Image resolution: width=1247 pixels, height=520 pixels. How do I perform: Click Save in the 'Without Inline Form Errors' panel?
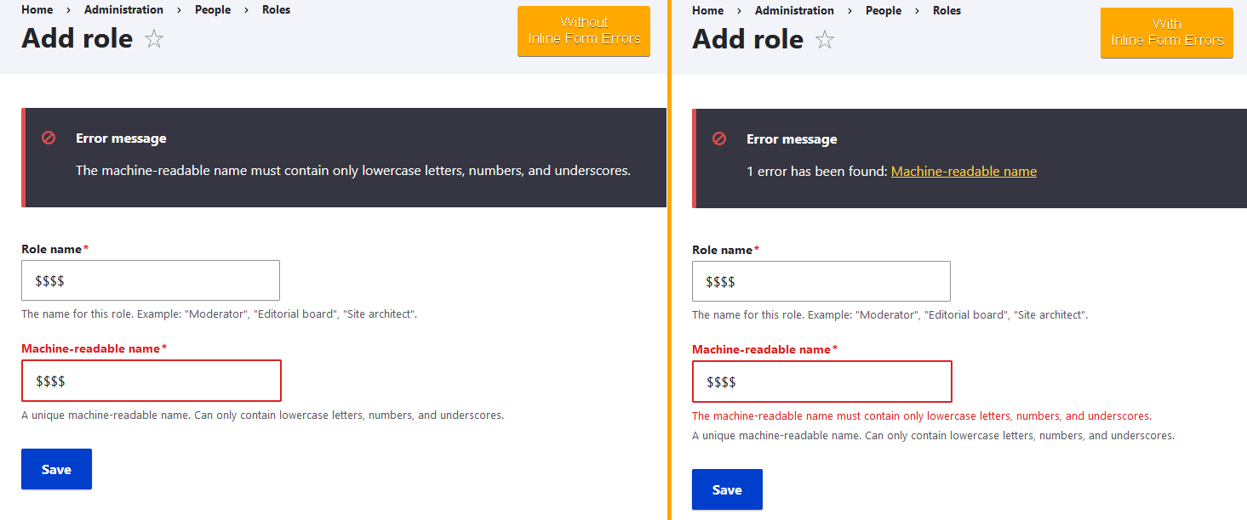(56, 469)
